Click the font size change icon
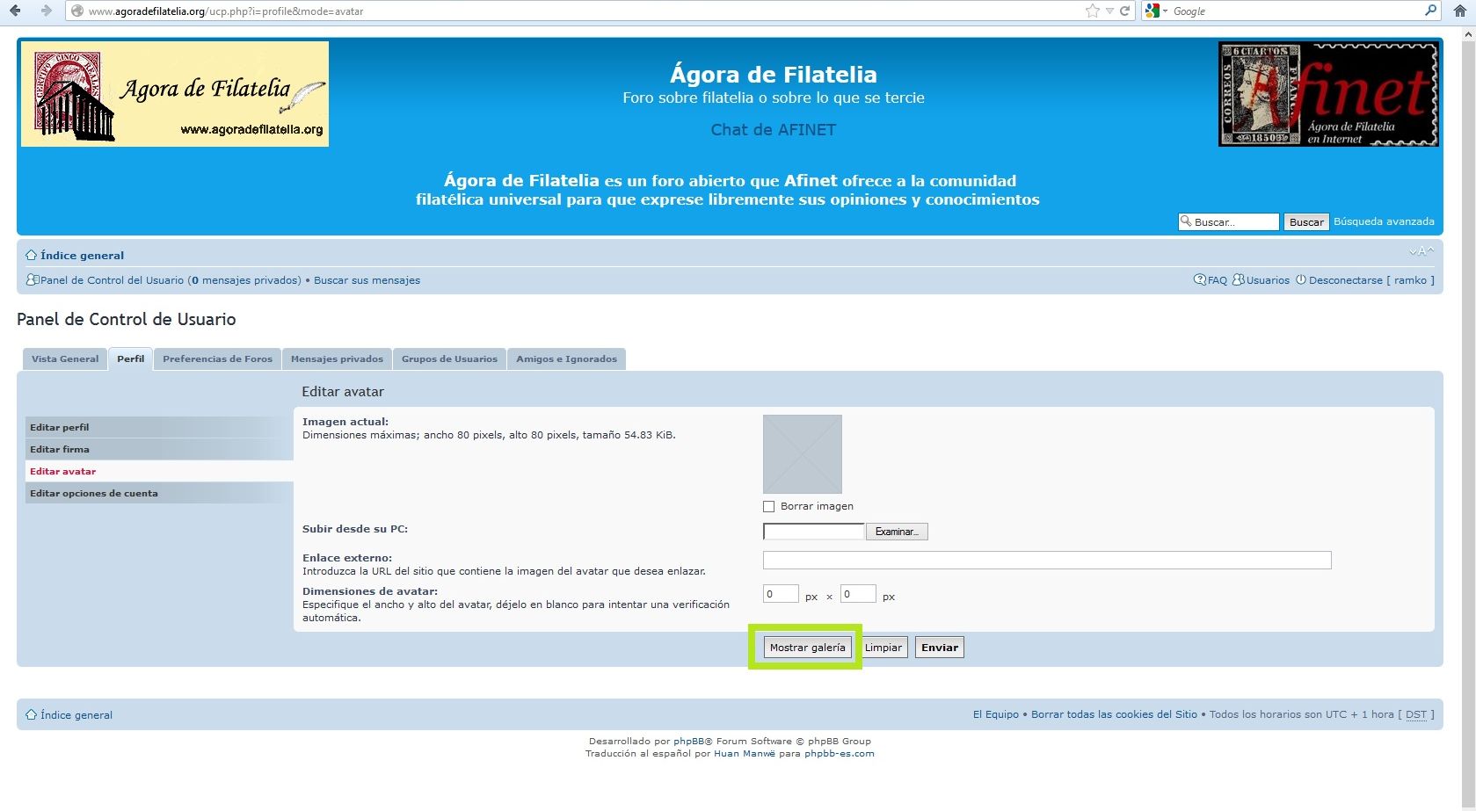The height and width of the screenshot is (811, 1476). (x=1421, y=251)
